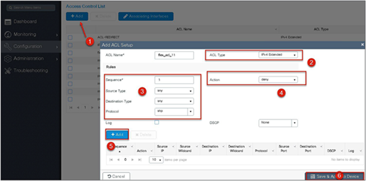The width and height of the screenshot is (366, 181).
Task: Tick the second row checkbox in ACL list
Action: tap(70, 45)
